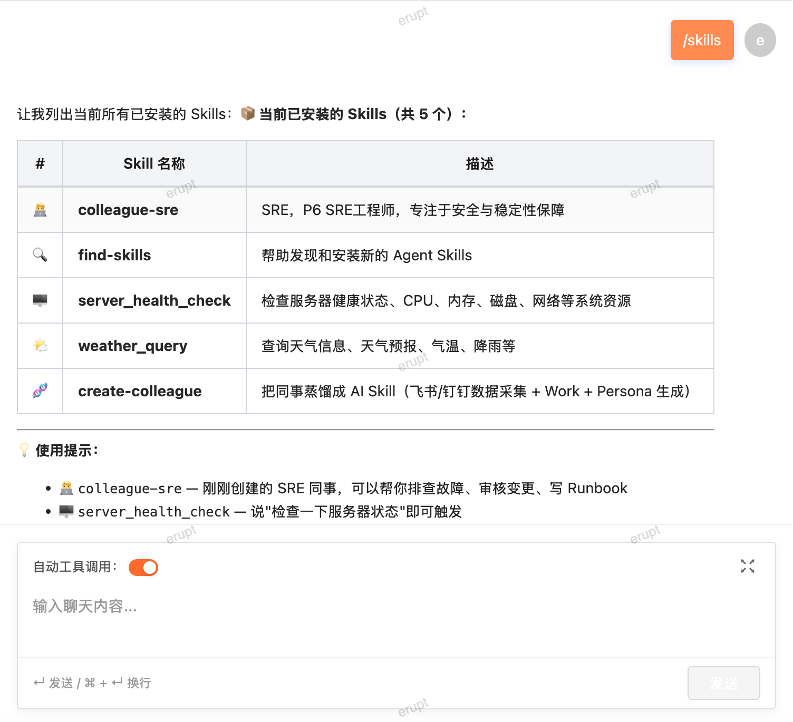Click the monitor icon for server_health_check row
The image size is (793, 722).
[40, 300]
